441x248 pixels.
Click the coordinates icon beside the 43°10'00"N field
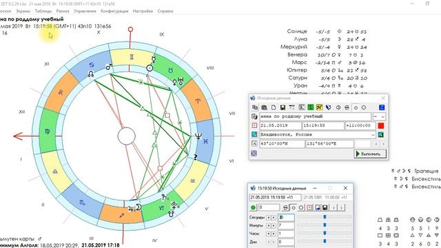coord(254,144)
